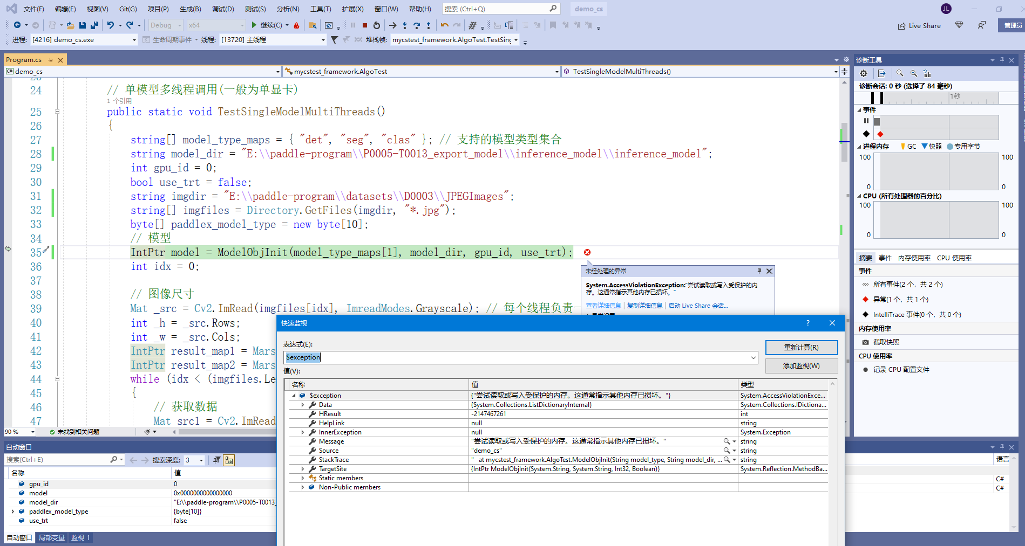Open the editor zoom level 90% dropdown
The image size is (1025, 546).
click(x=32, y=432)
